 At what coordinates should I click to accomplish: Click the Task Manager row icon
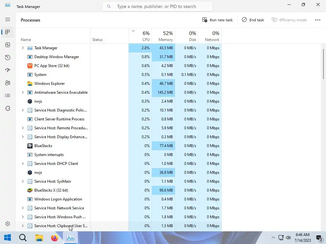(30, 48)
